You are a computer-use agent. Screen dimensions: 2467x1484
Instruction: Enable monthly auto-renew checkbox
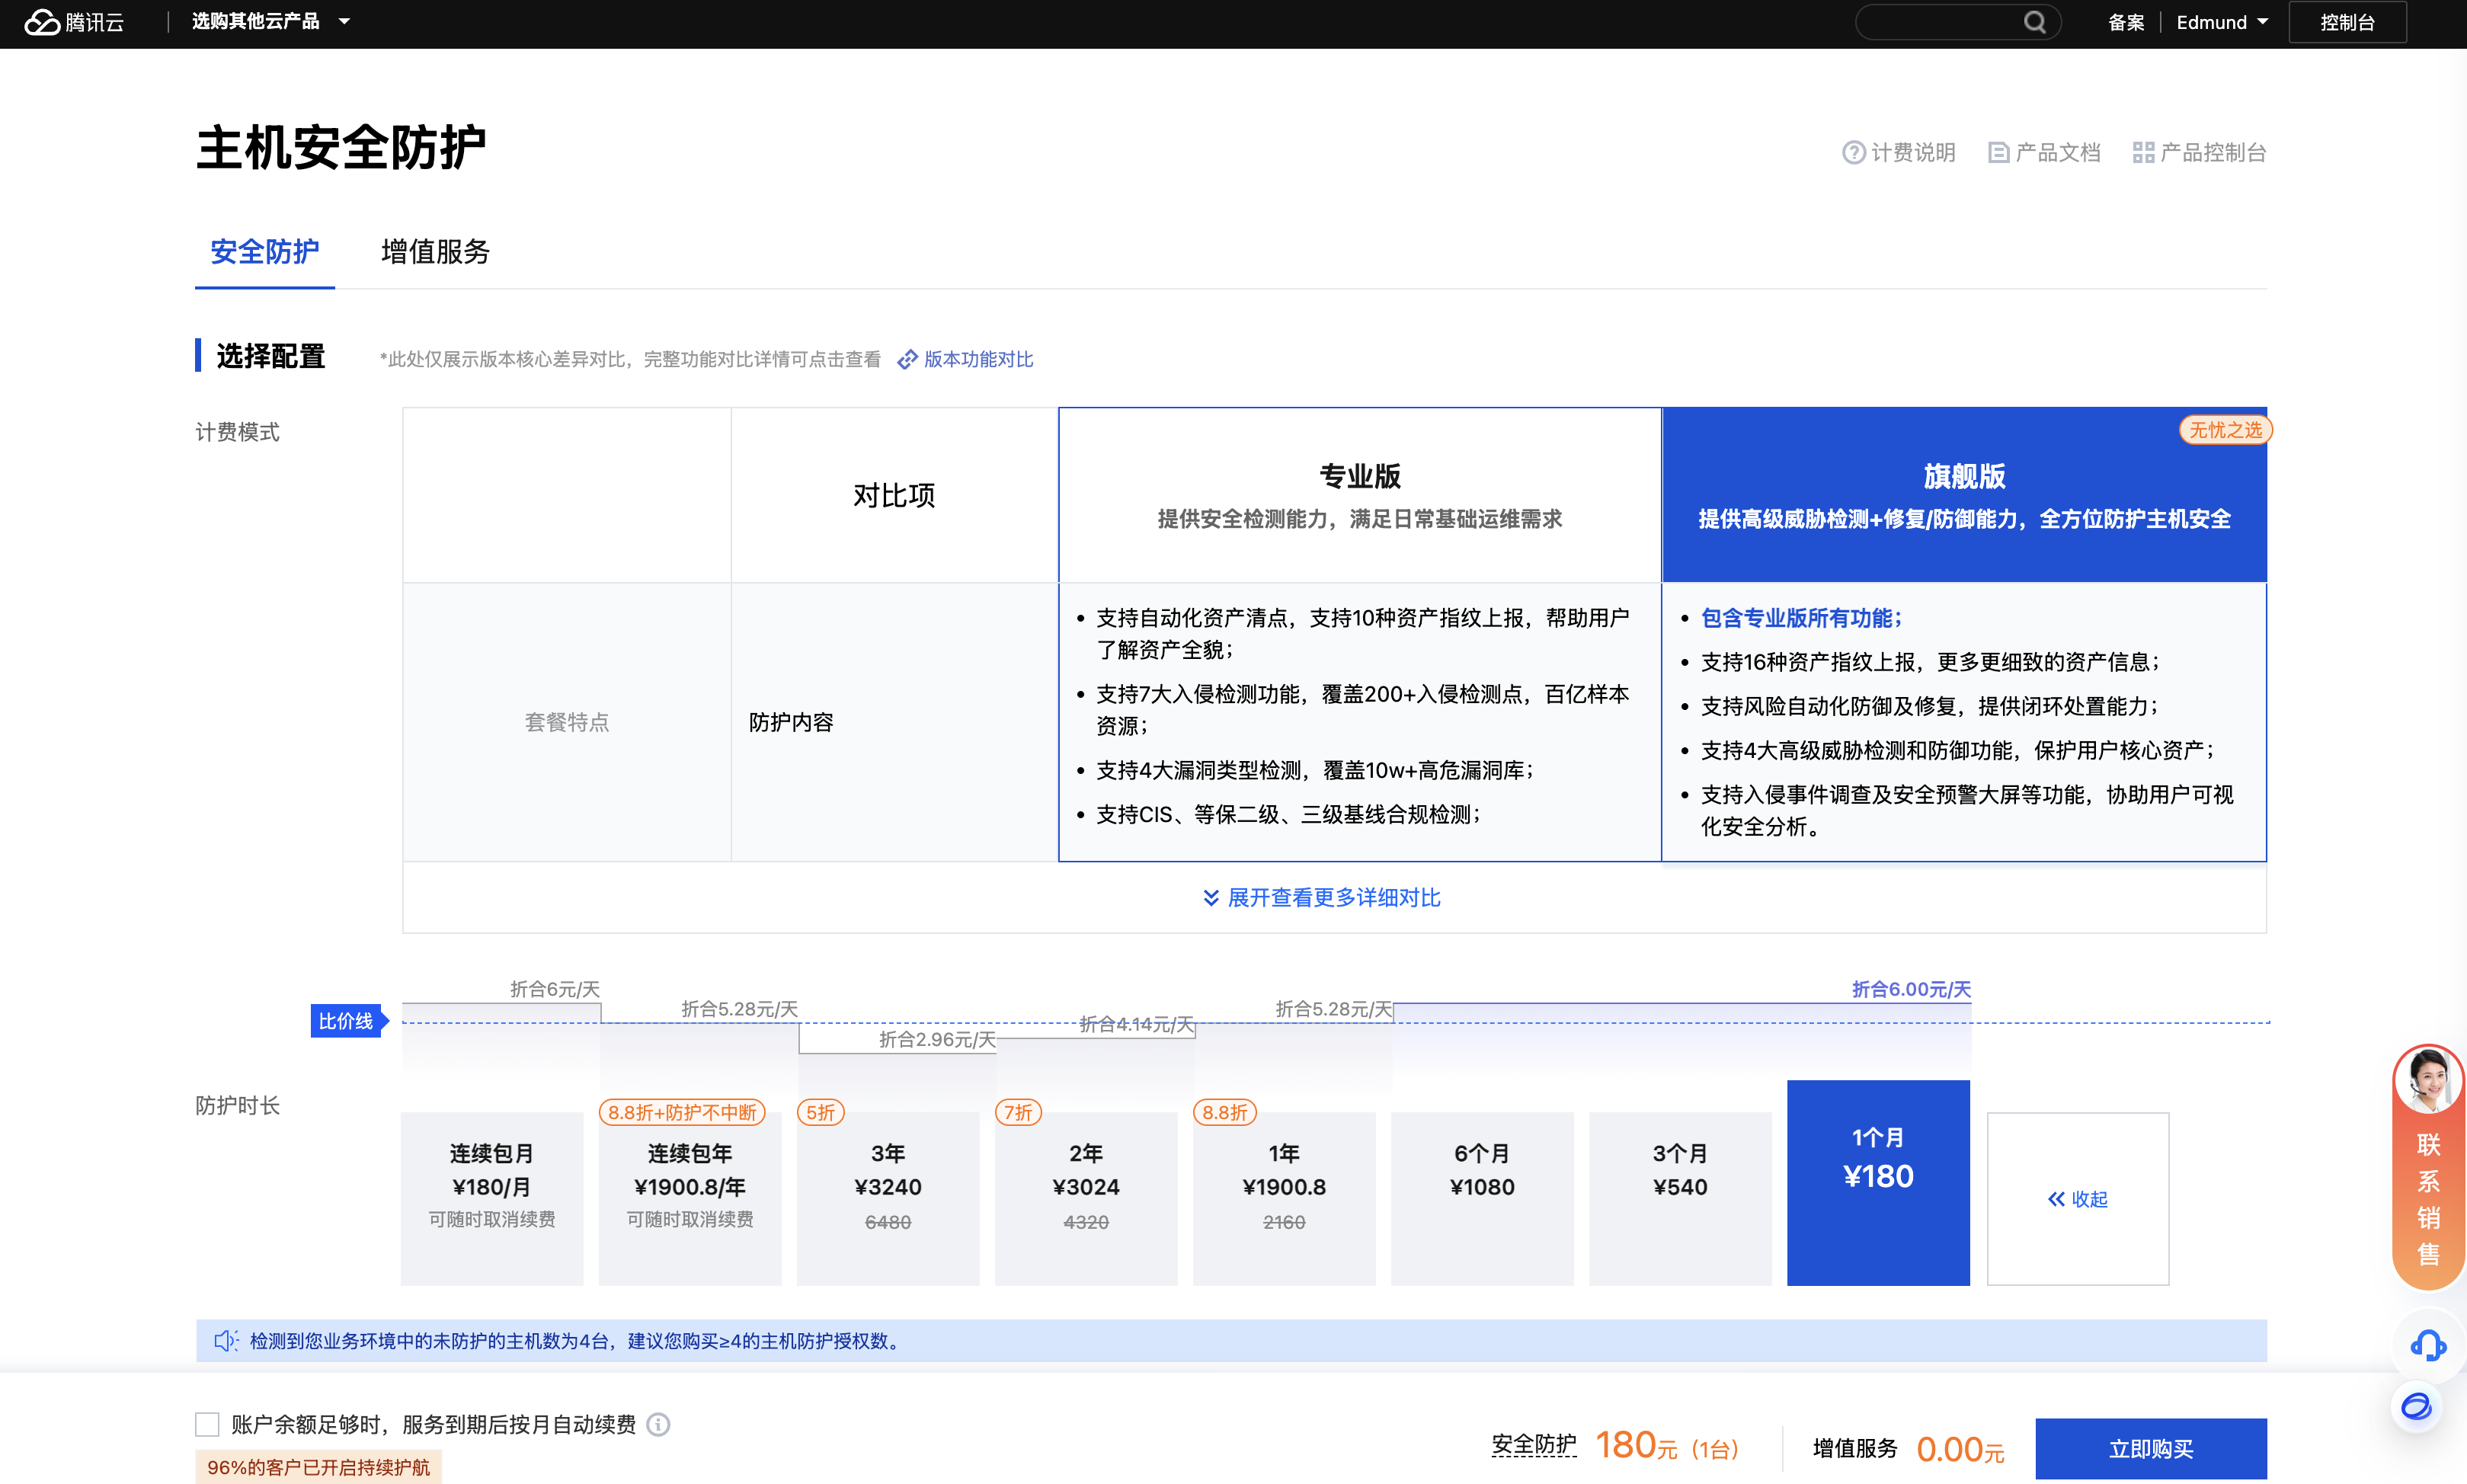[207, 1424]
